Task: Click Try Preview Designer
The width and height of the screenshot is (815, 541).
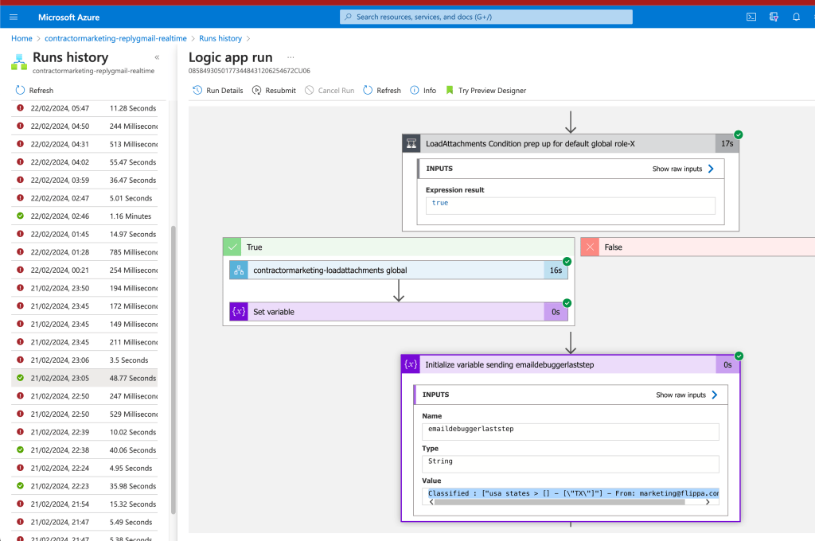Action: [x=486, y=91]
